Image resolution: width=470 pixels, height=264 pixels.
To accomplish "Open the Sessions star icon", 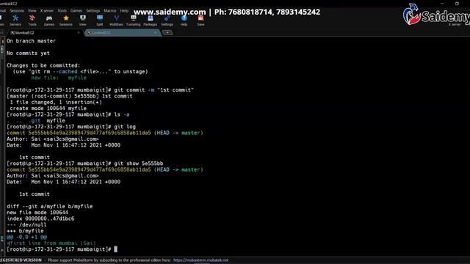I will [65, 21].
